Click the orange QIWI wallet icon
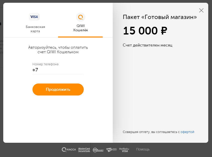Screen dimensions: 212x157 pyautogui.click(x=80, y=17)
